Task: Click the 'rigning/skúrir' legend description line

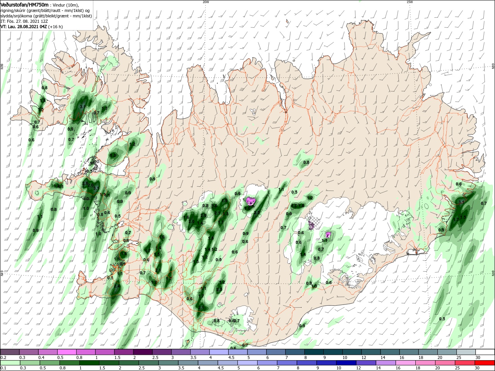Action: (45, 10)
